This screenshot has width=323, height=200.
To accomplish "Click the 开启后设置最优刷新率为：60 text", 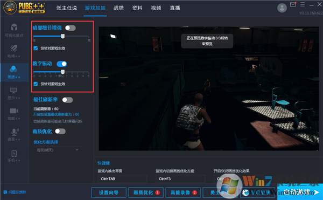I will [x=56, y=114].
